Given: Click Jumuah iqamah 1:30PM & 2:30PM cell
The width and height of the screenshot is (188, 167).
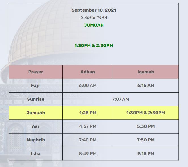Looking at the screenshot, I should (x=146, y=113).
